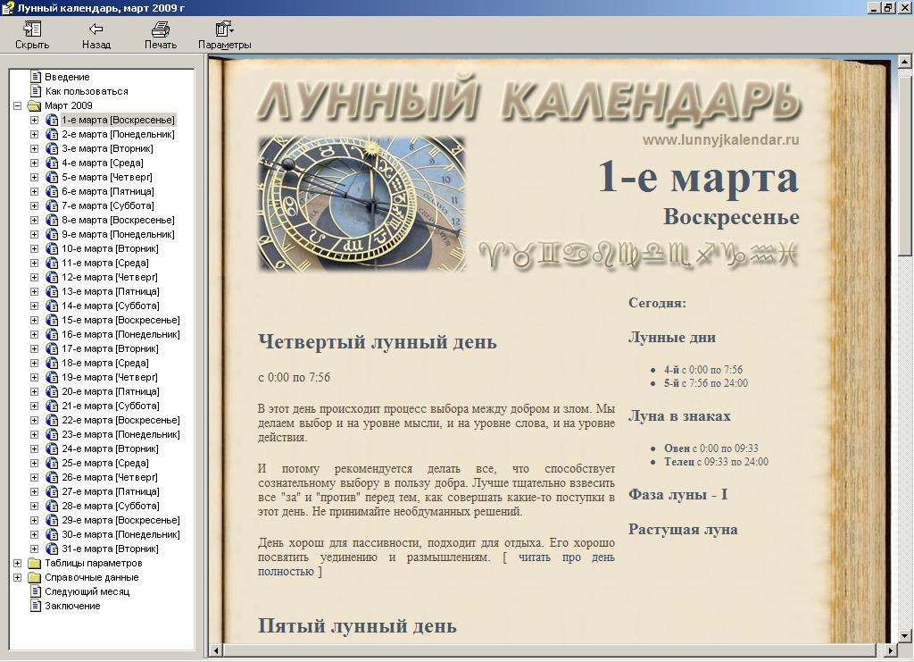Open the www.lunnyjkalendar.ru link

(720, 140)
